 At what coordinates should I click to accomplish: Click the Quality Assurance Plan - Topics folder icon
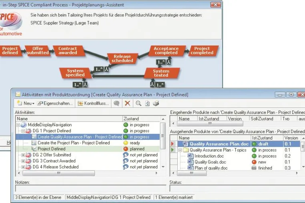(186, 150)
